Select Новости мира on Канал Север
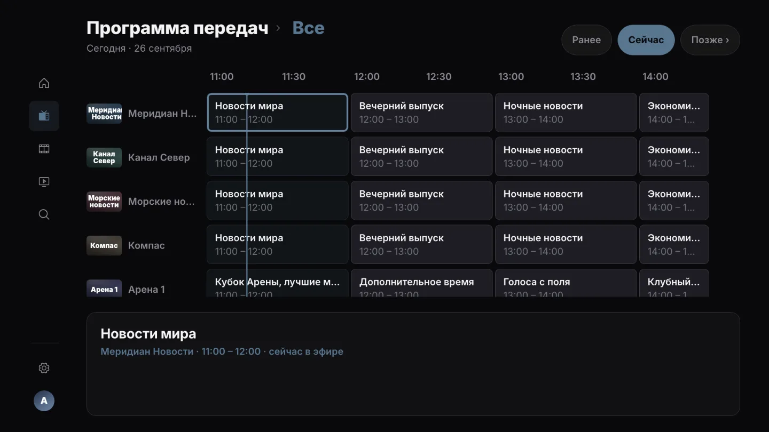769x432 pixels. [278, 156]
